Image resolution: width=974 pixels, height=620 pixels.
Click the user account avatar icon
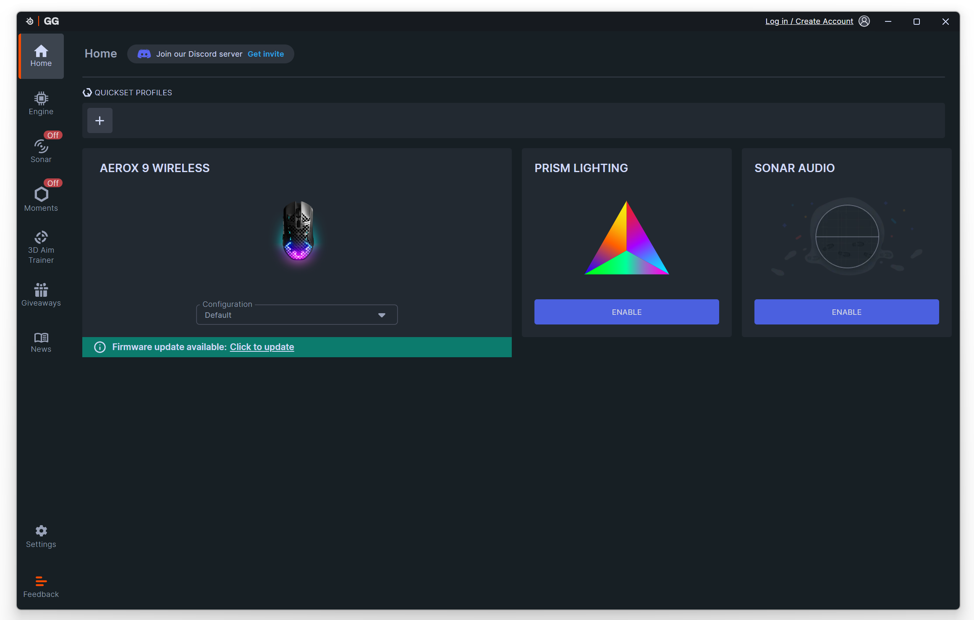pos(864,21)
